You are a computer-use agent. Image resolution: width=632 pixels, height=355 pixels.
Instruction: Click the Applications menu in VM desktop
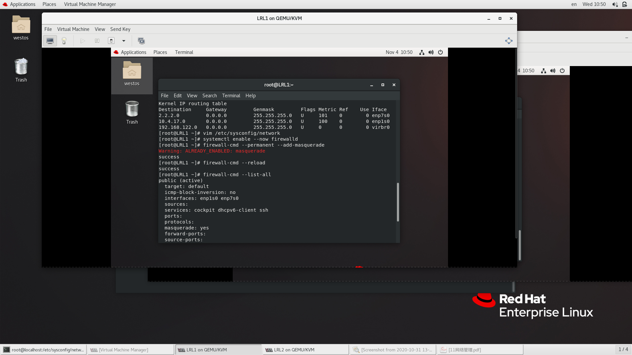(x=133, y=52)
